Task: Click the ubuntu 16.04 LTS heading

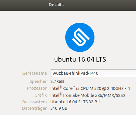Action: [x=80, y=59]
